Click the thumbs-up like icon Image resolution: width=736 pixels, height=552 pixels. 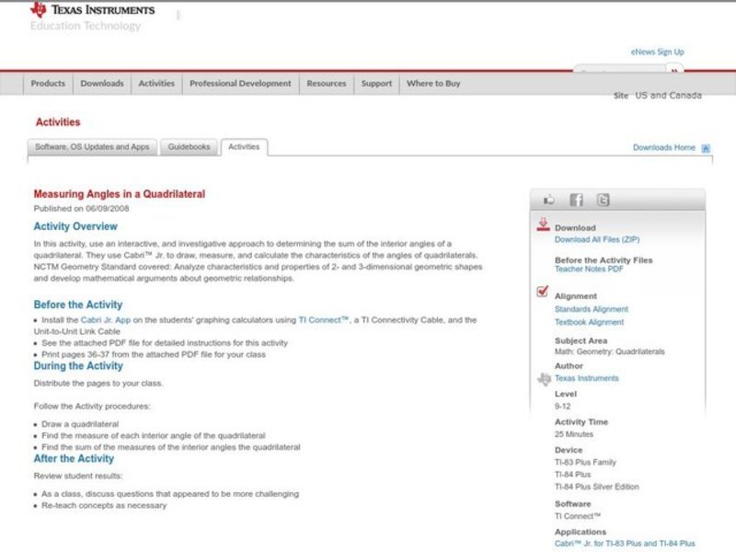(x=549, y=200)
